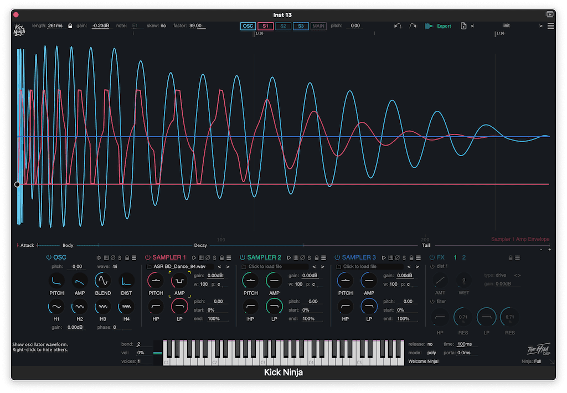The image size is (567, 393).
Task: Lock the OSC section
Action: click(127, 258)
